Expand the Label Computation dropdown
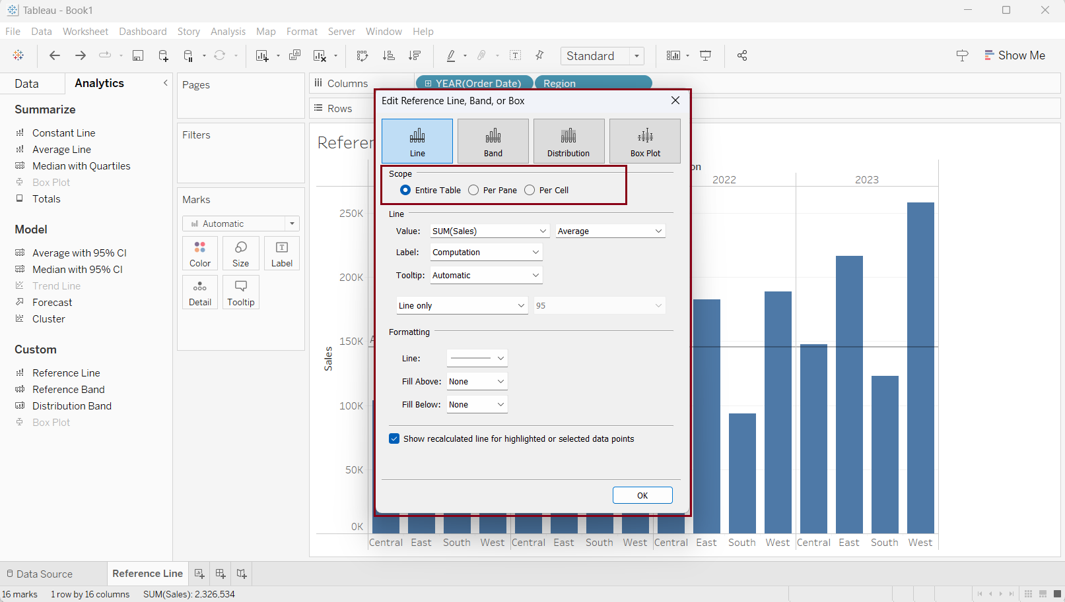1065x602 pixels. (x=486, y=253)
